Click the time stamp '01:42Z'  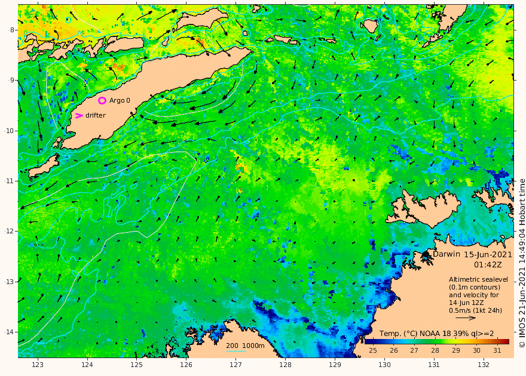pos(488,264)
